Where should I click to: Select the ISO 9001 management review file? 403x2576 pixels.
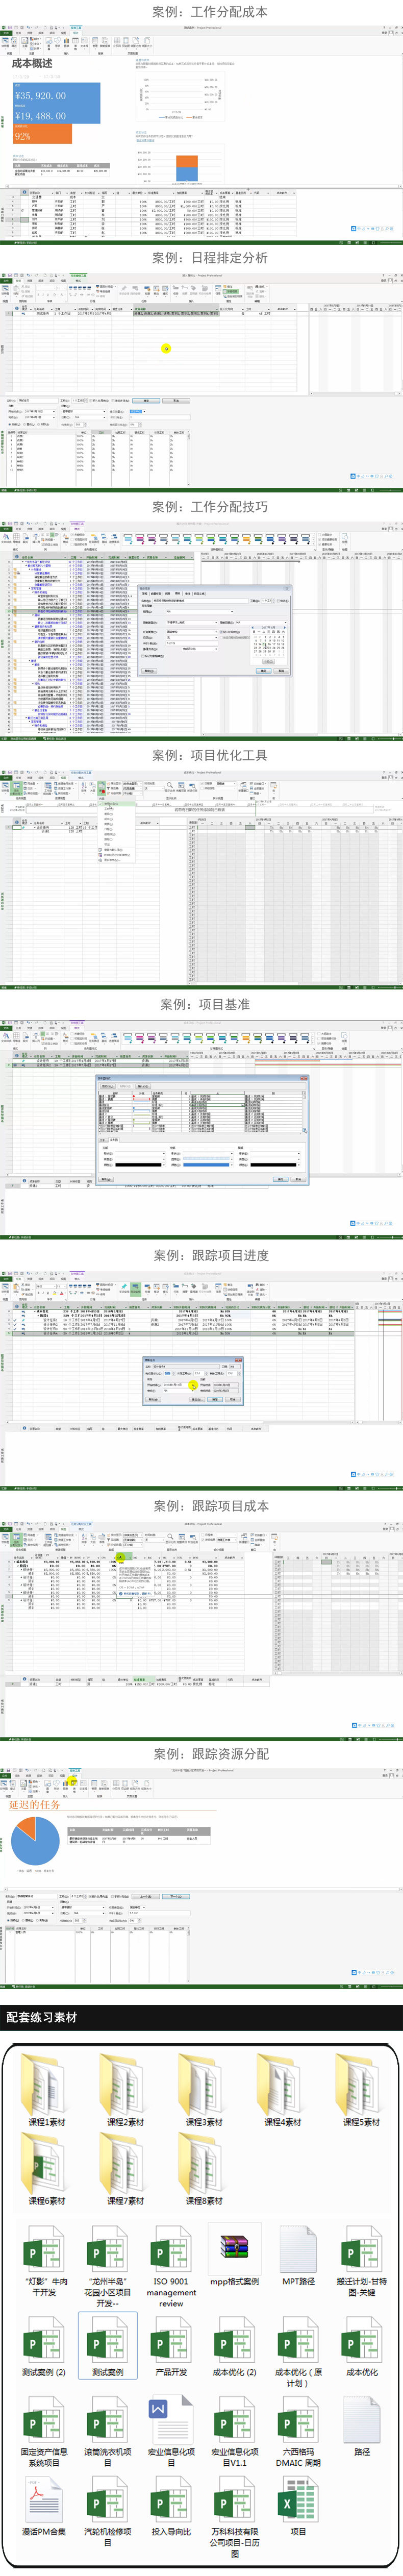pos(171,2266)
